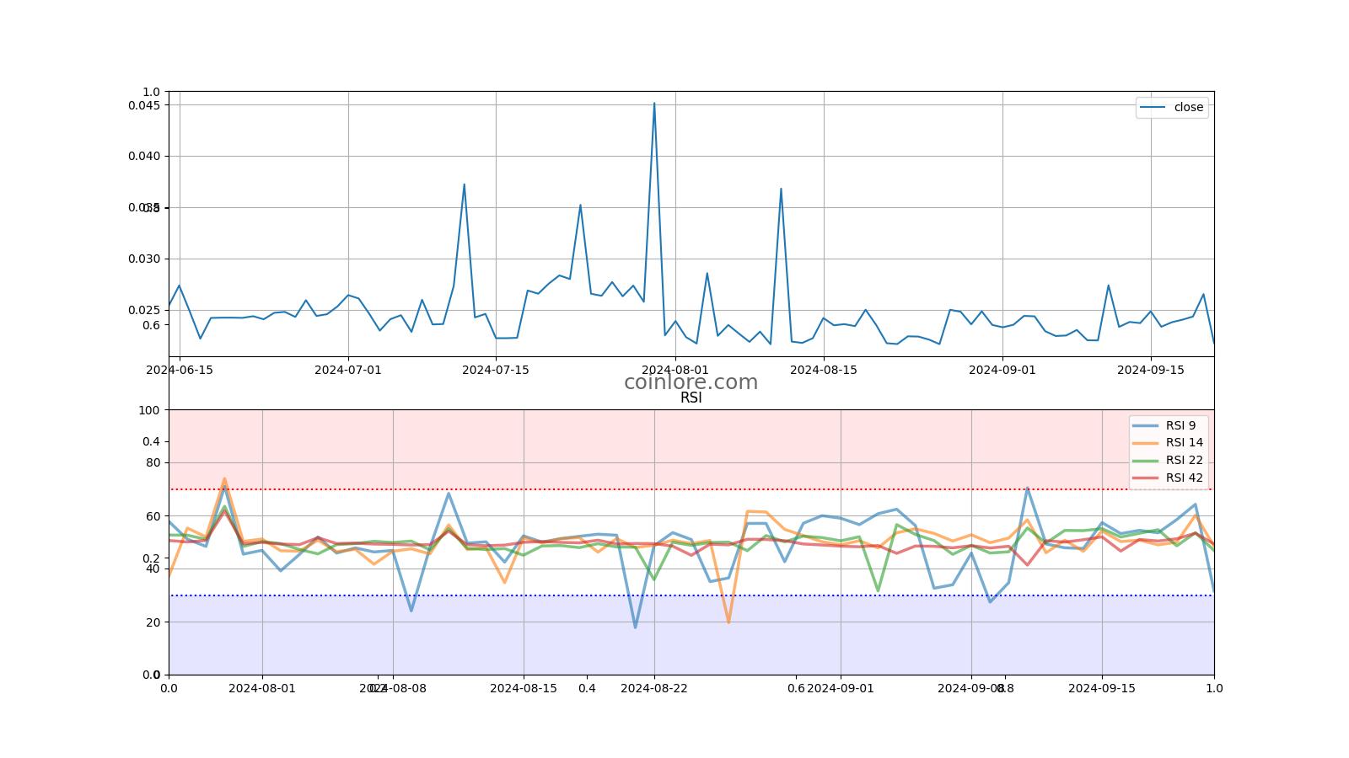Click the RSI 14 lowest dip near 20
The width and height of the screenshot is (1349, 758).
point(728,622)
